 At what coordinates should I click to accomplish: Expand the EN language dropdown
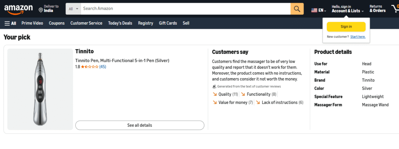pyautogui.click(x=322, y=11)
